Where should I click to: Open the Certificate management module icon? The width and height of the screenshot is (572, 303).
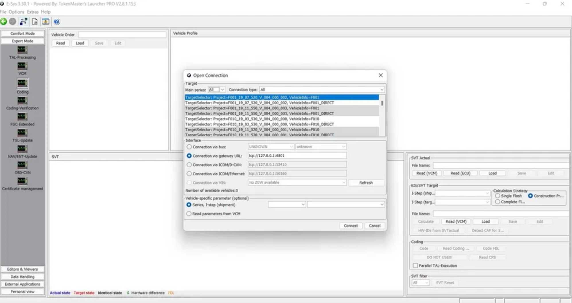click(x=22, y=181)
